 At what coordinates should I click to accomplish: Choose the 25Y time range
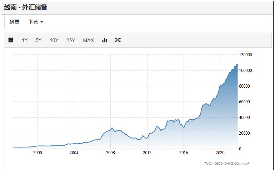pyautogui.click(x=71, y=40)
